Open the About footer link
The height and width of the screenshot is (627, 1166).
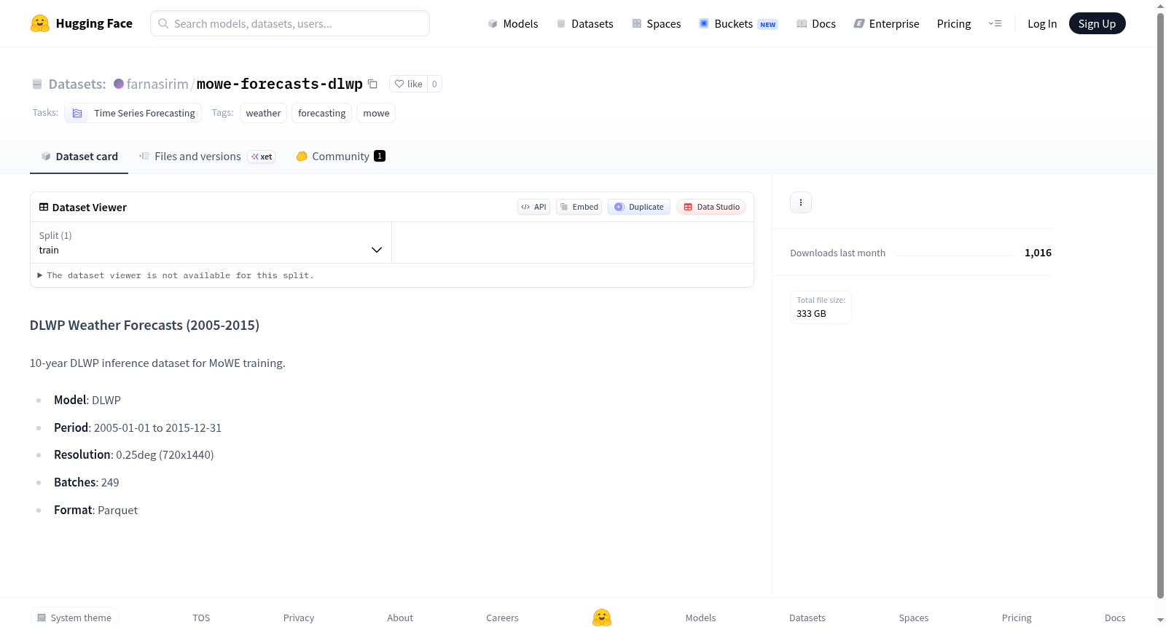tap(400, 618)
